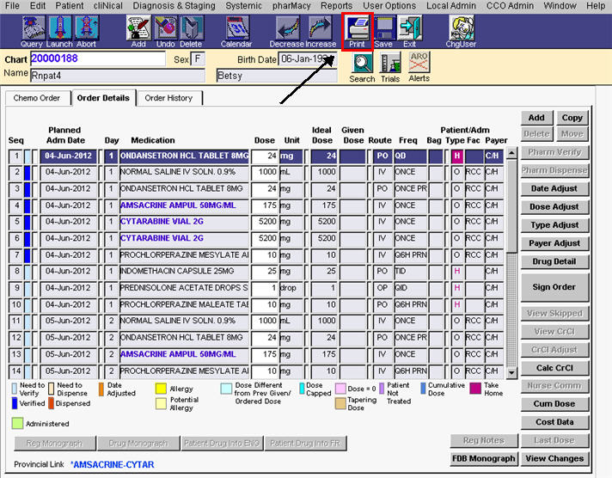This screenshot has width=612, height=478.
Task: Click the Cost Data button
Action: coord(554,422)
